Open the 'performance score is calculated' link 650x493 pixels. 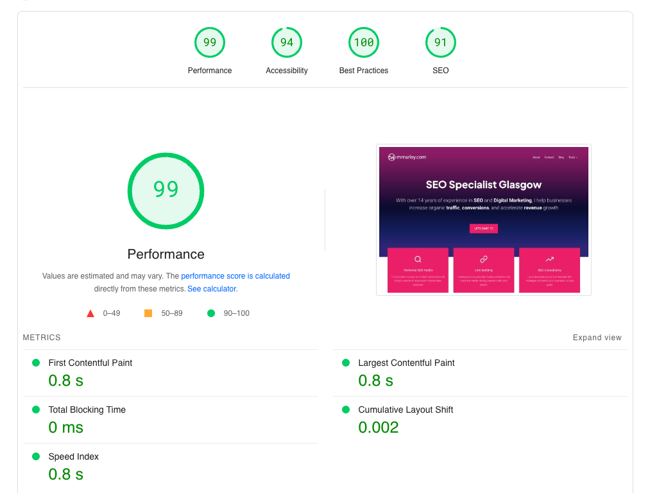click(x=235, y=276)
